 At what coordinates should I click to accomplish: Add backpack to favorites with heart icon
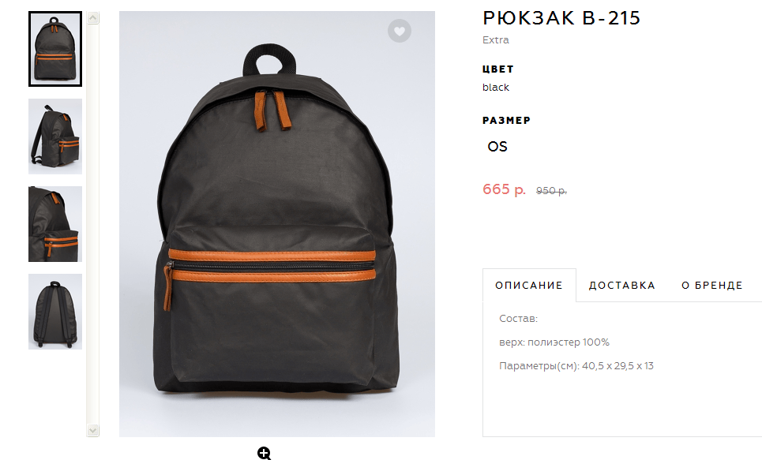click(x=400, y=31)
